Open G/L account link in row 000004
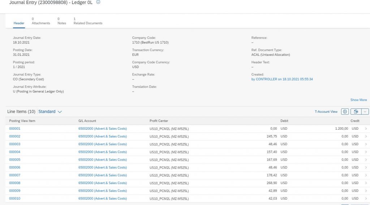 (102, 152)
